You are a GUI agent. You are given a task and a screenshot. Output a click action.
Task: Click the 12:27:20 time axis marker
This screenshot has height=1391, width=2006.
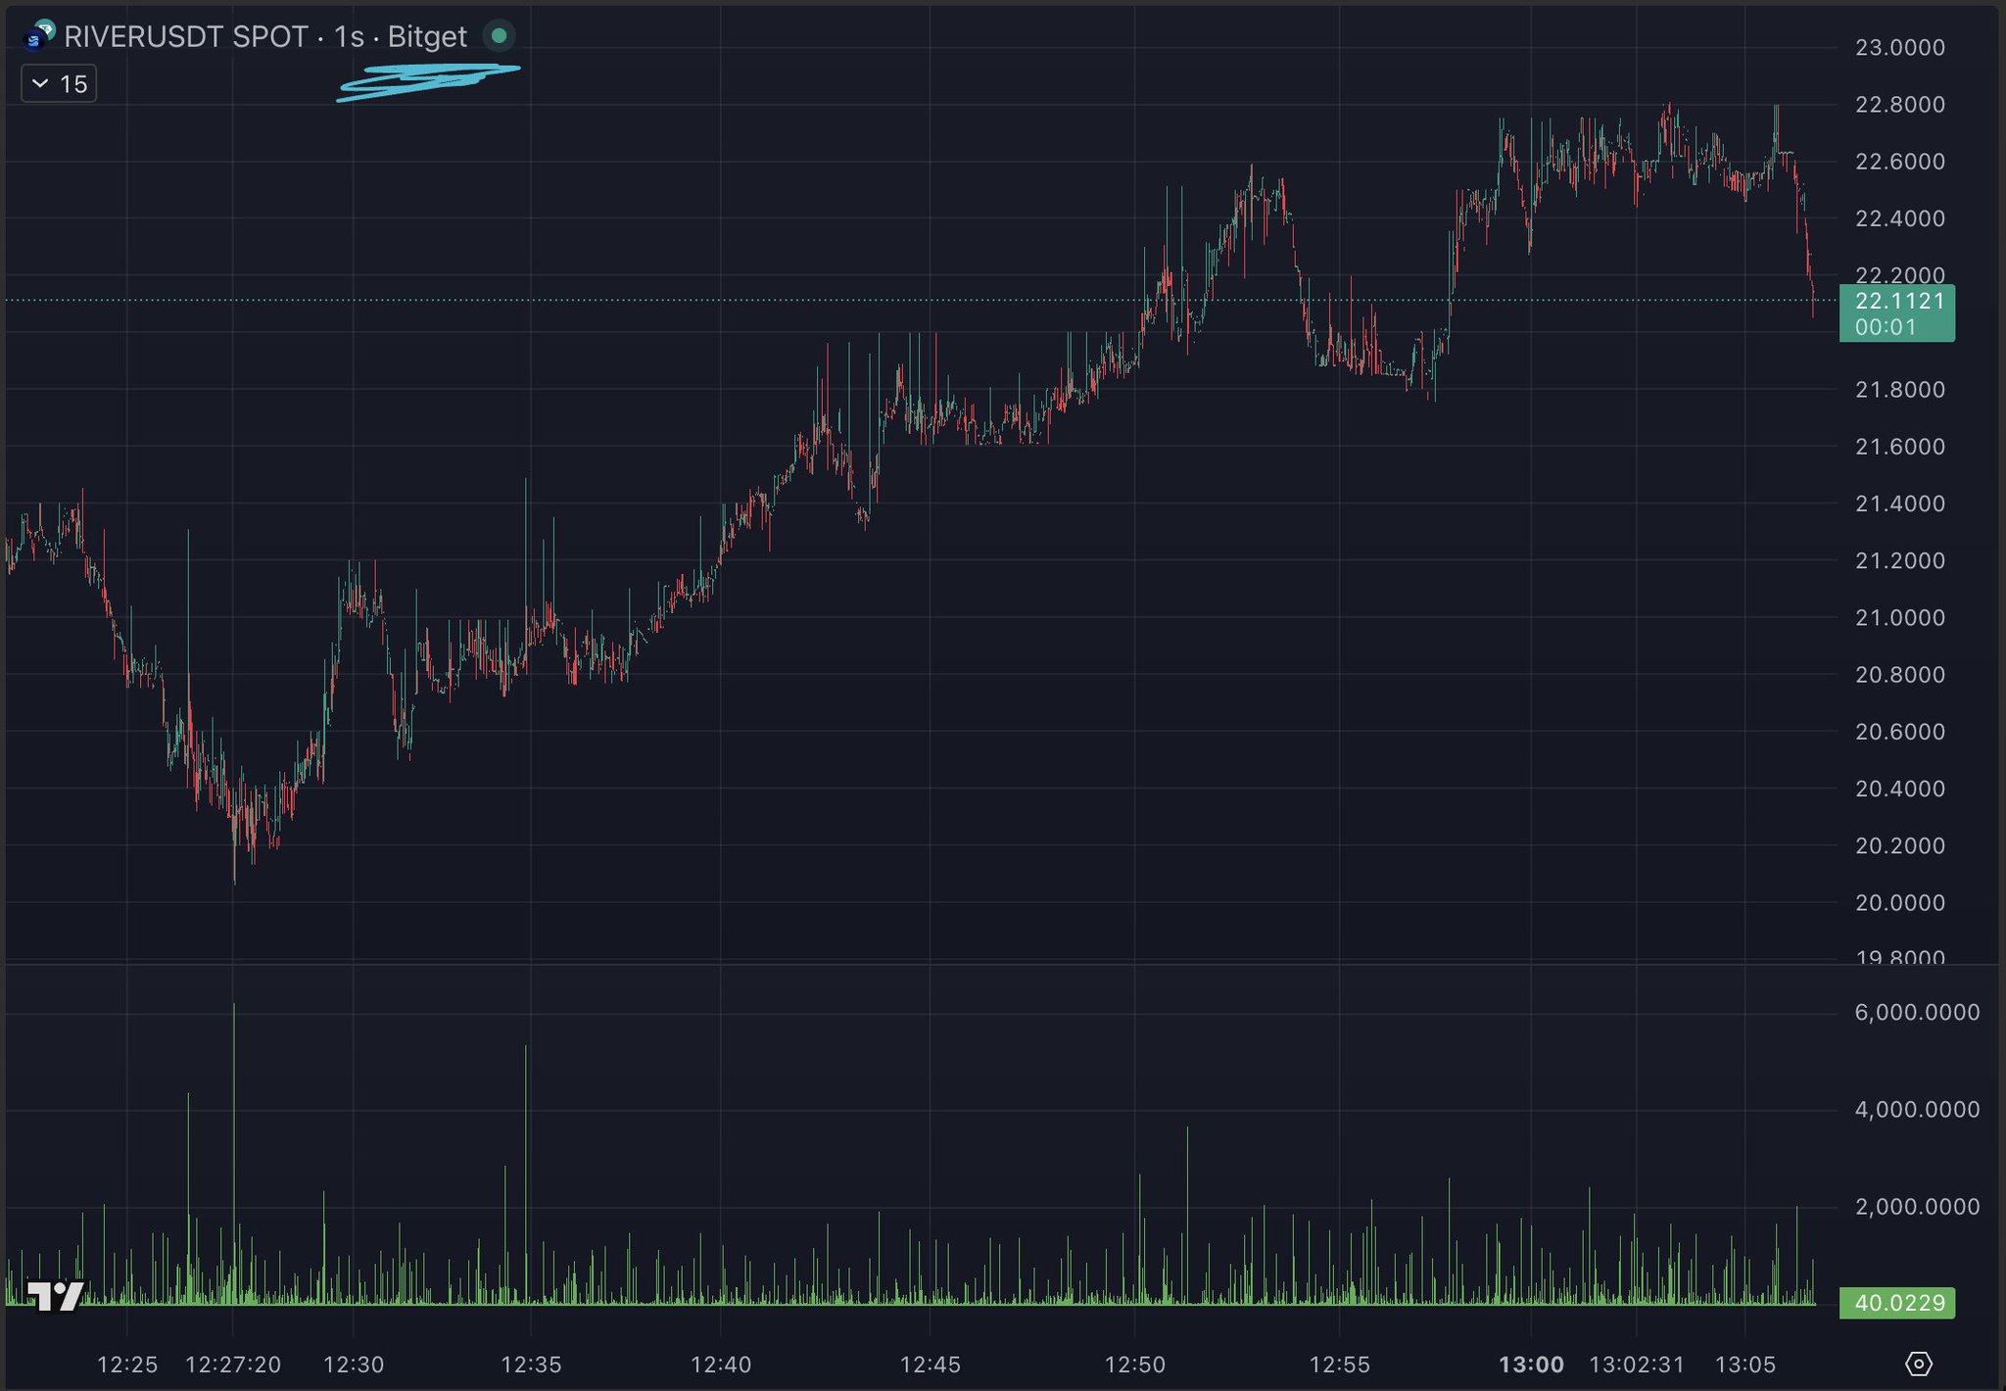tap(233, 1365)
